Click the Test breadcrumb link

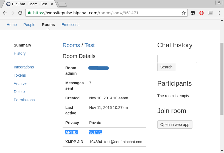pos(89,45)
